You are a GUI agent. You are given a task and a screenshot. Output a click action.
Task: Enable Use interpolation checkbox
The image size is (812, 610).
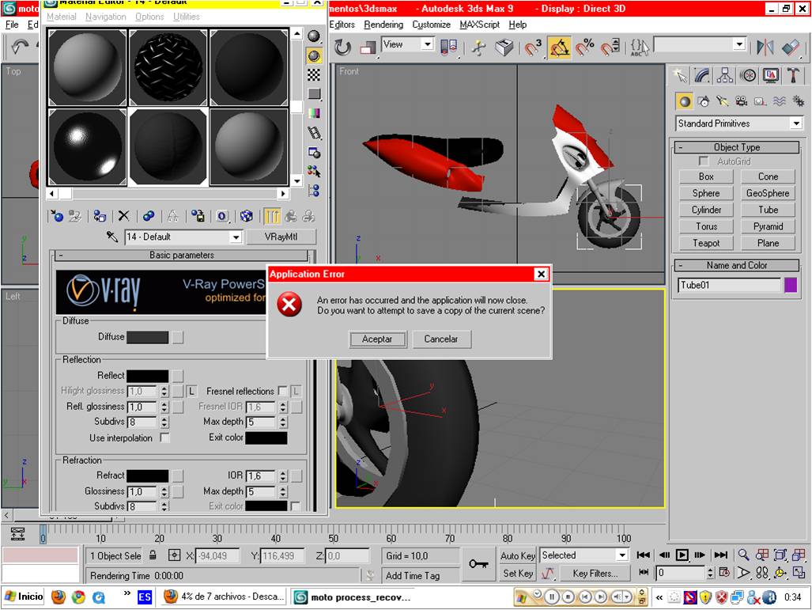[164, 438]
